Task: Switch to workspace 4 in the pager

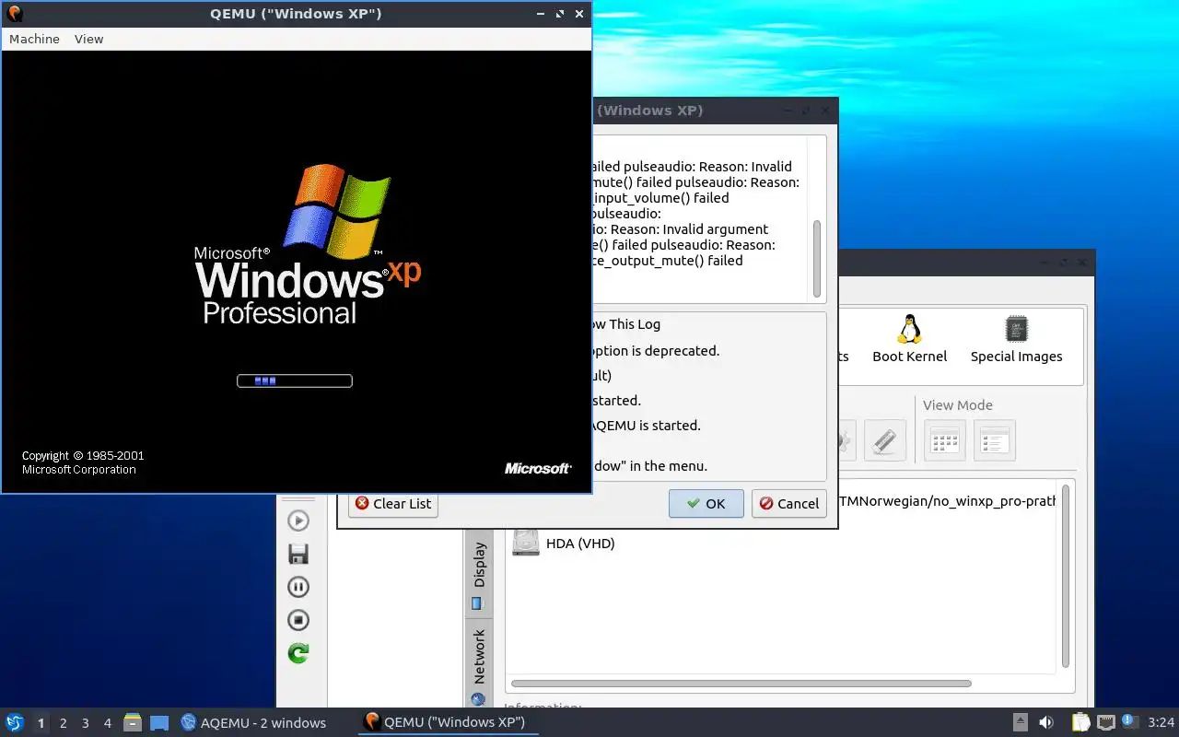Action: click(107, 723)
